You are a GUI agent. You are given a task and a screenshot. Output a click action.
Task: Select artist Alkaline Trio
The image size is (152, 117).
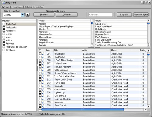tap(44, 29)
